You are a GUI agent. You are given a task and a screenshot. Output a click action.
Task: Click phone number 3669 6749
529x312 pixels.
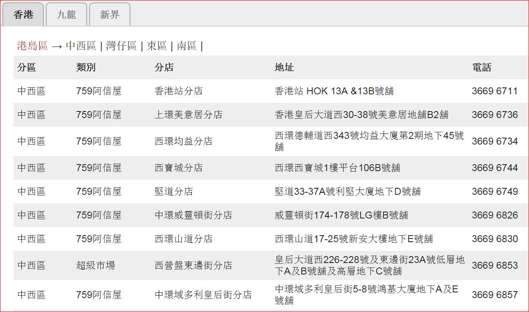pyautogui.click(x=495, y=192)
